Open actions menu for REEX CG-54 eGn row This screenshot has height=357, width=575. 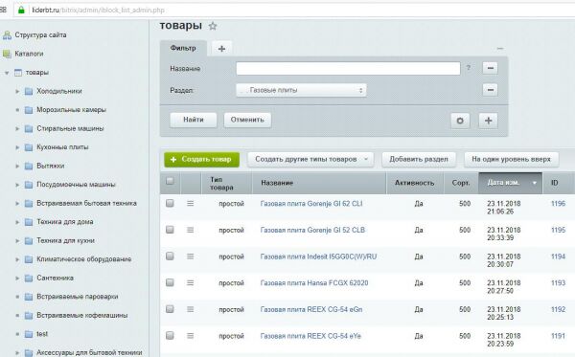tap(190, 309)
